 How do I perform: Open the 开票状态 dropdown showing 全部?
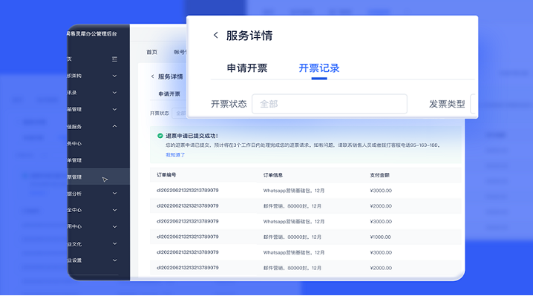(330, 104)
